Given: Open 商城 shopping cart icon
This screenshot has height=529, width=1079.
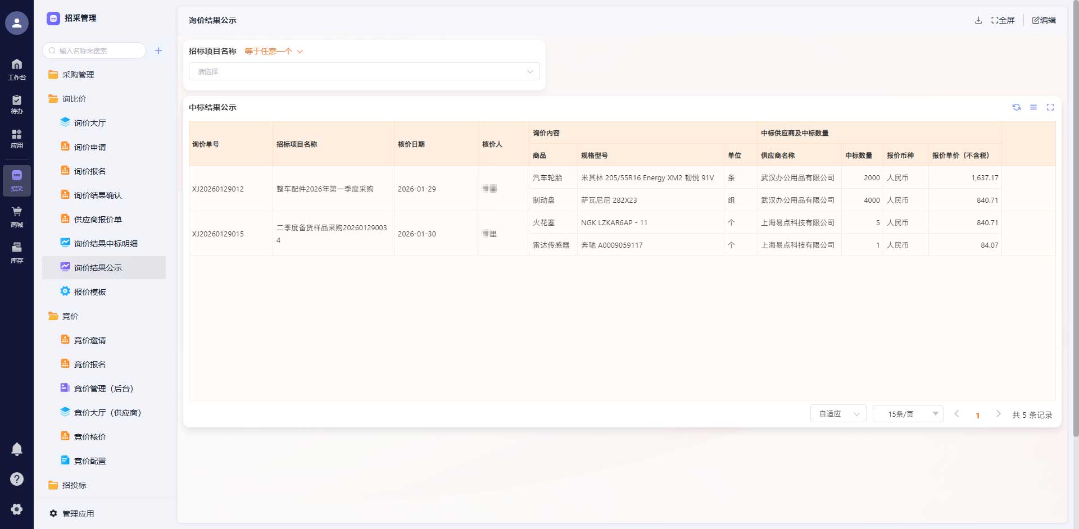Looking at the screenshot, I should tap(17, 217).
